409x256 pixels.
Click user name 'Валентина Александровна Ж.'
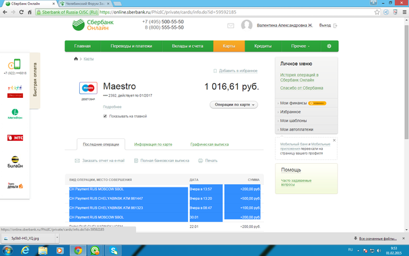click(x=284, y=26)
